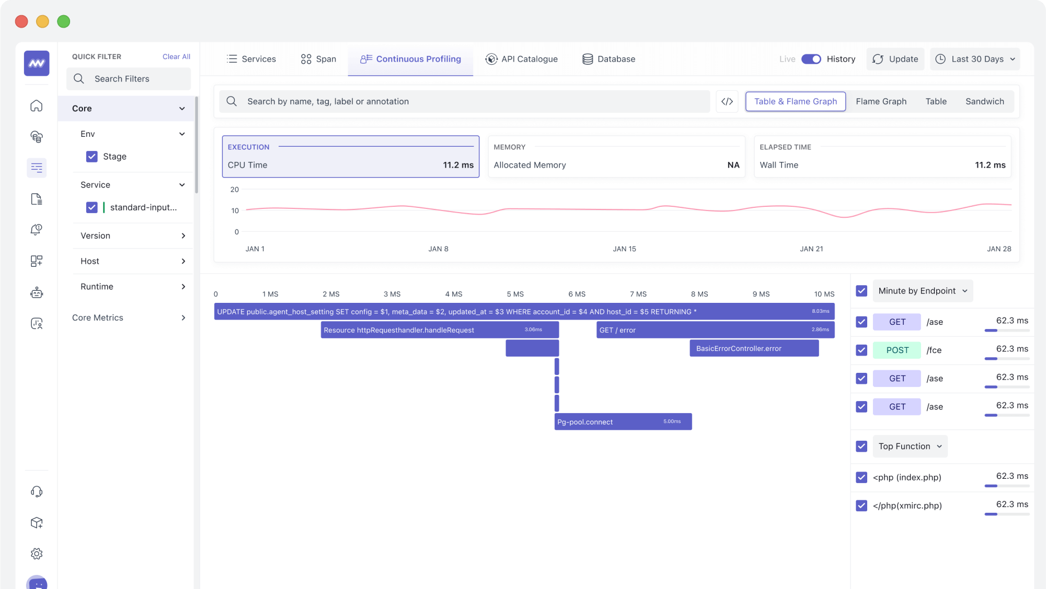Toggle the Live/History switch

tap(811, 59)
